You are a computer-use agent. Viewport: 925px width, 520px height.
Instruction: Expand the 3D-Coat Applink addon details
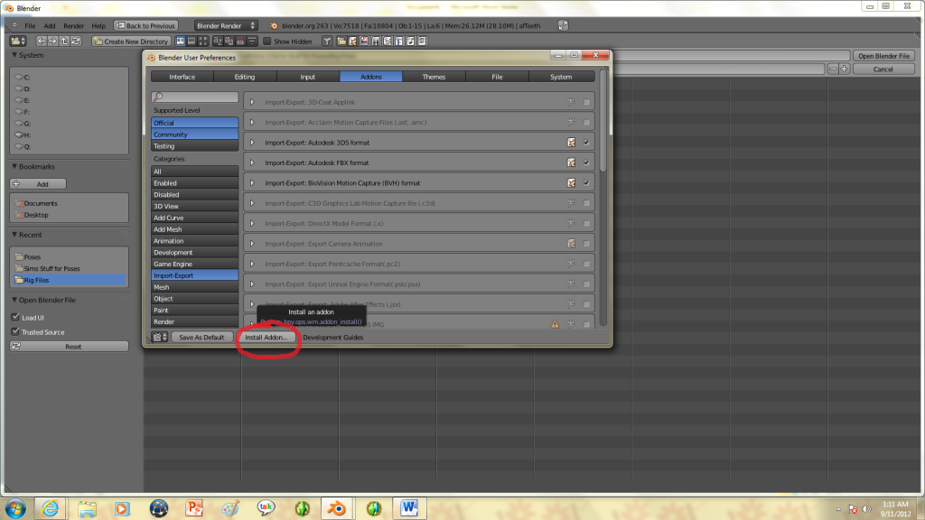[253, 102]
